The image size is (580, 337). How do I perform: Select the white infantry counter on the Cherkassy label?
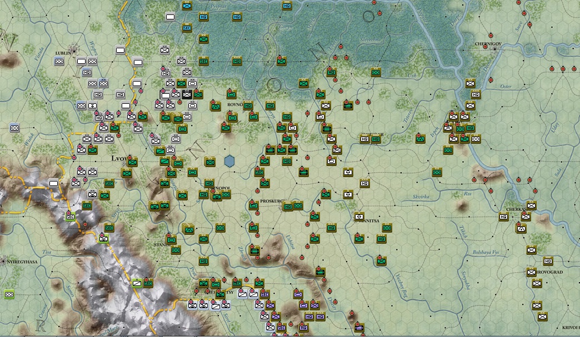pos(526,217)
